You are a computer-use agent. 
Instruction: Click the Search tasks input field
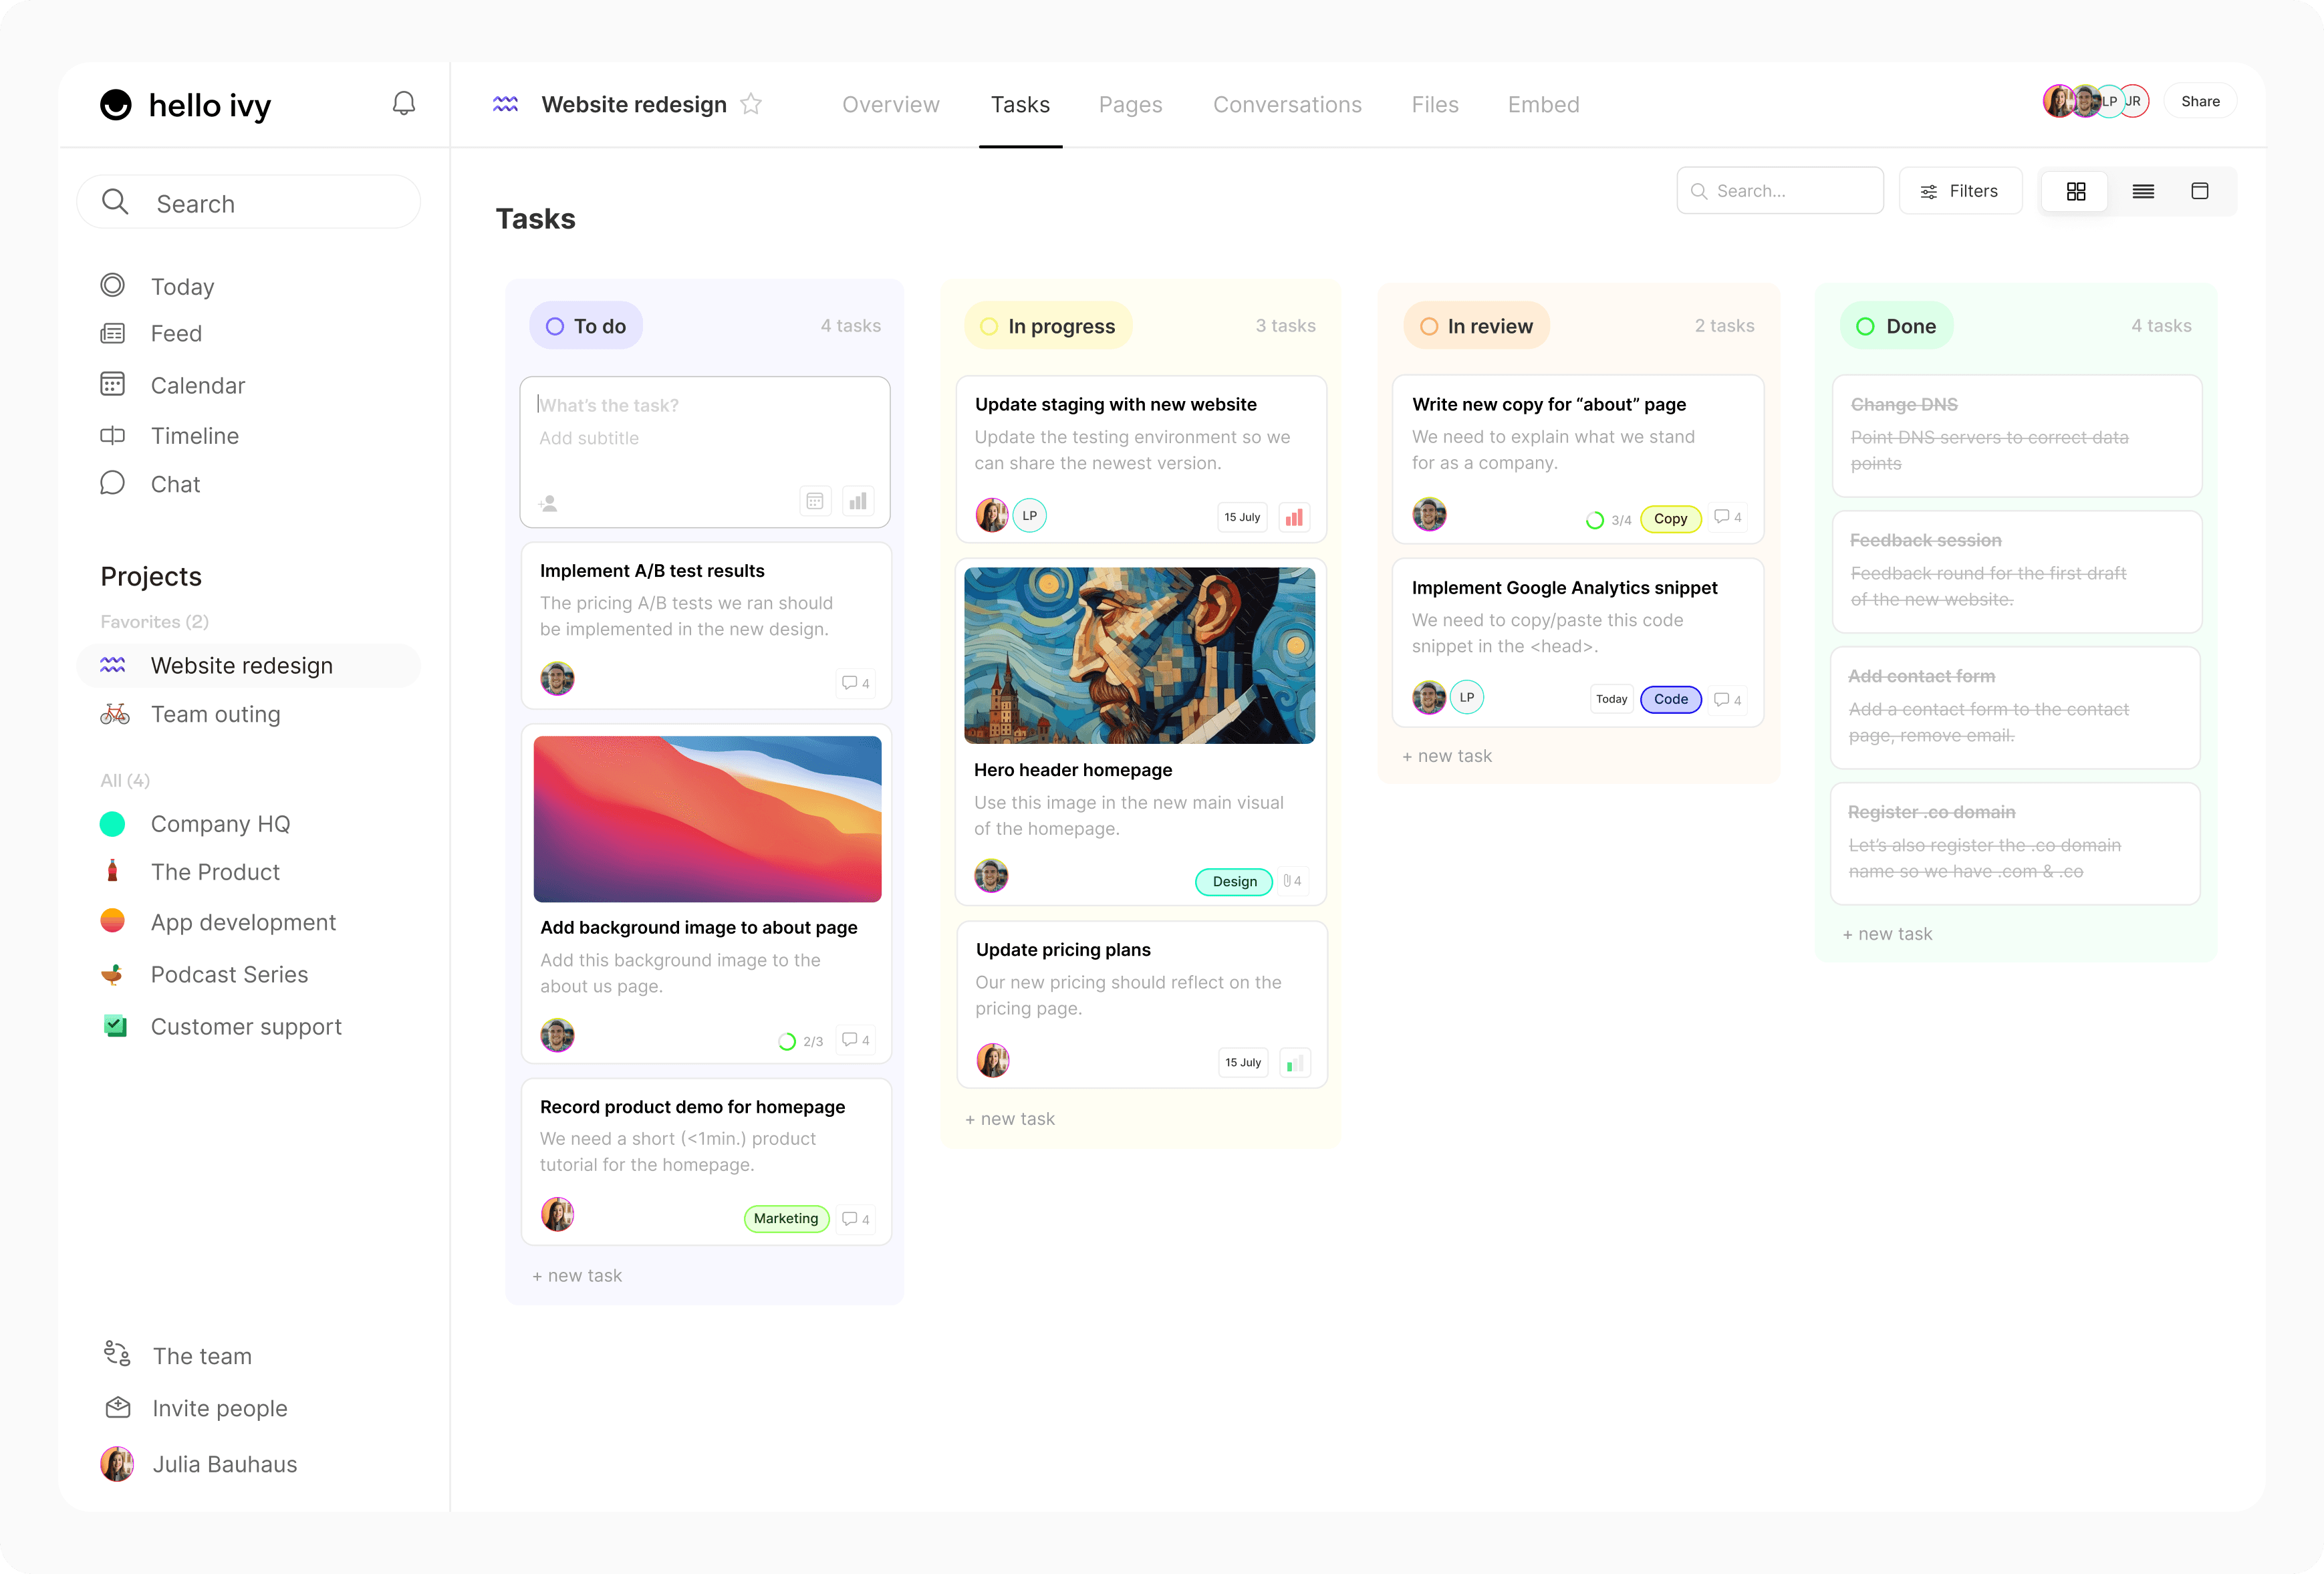1779,190
